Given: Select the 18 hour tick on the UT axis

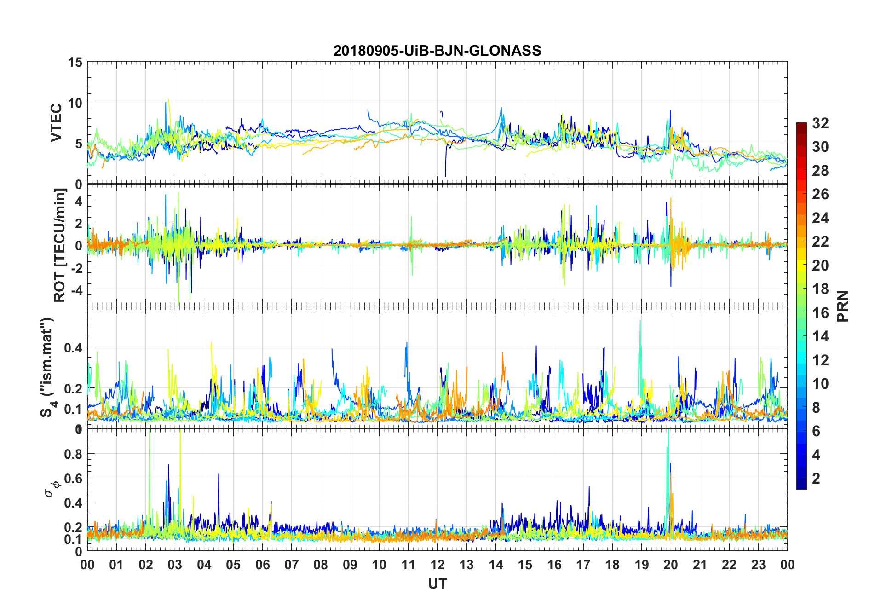Looking at the screenshot, I should click(612, 565).
